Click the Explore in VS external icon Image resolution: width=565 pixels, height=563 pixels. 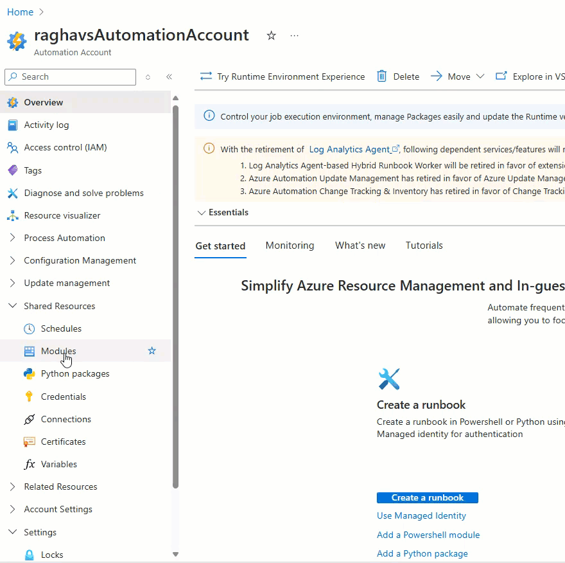point(501,76)
